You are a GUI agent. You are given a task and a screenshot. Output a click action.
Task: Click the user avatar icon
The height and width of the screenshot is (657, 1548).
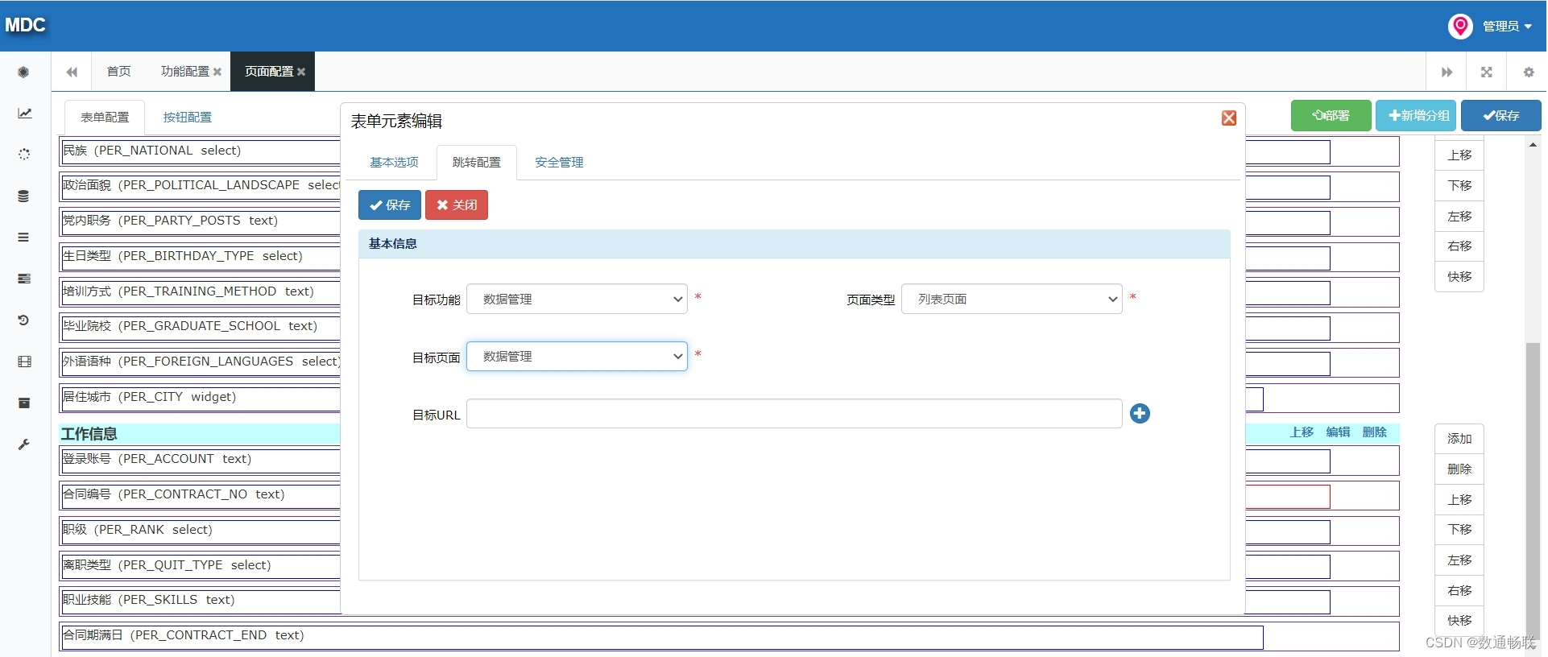point(1460,26)
